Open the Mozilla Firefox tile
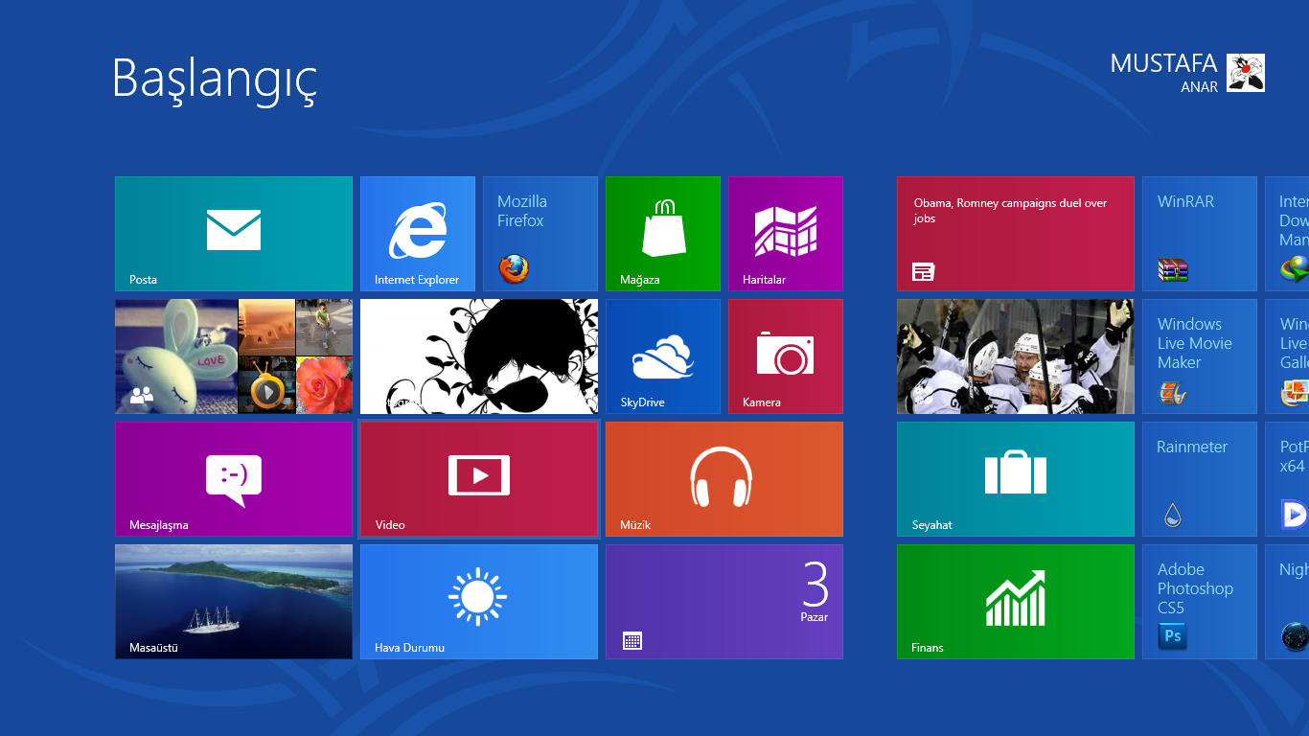 click(540, 234)
